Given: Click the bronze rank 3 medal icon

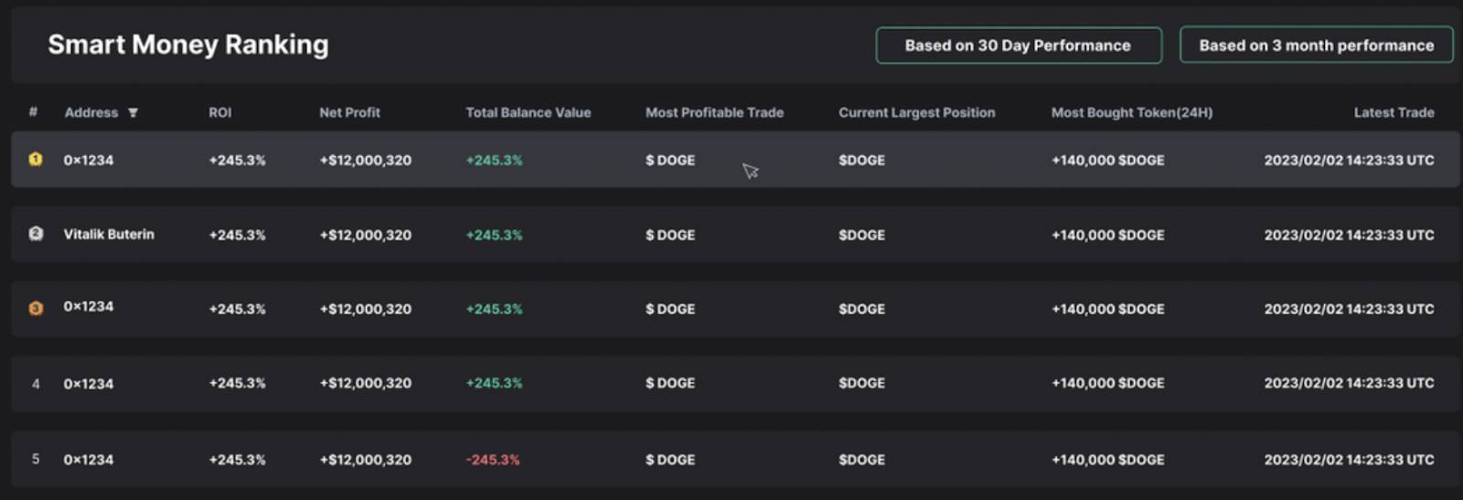Looking at the screenshot, I should [x=36, y=309].
